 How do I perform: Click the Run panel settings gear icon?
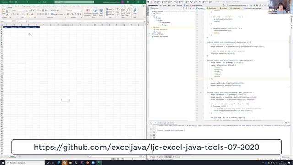point(286,123)
